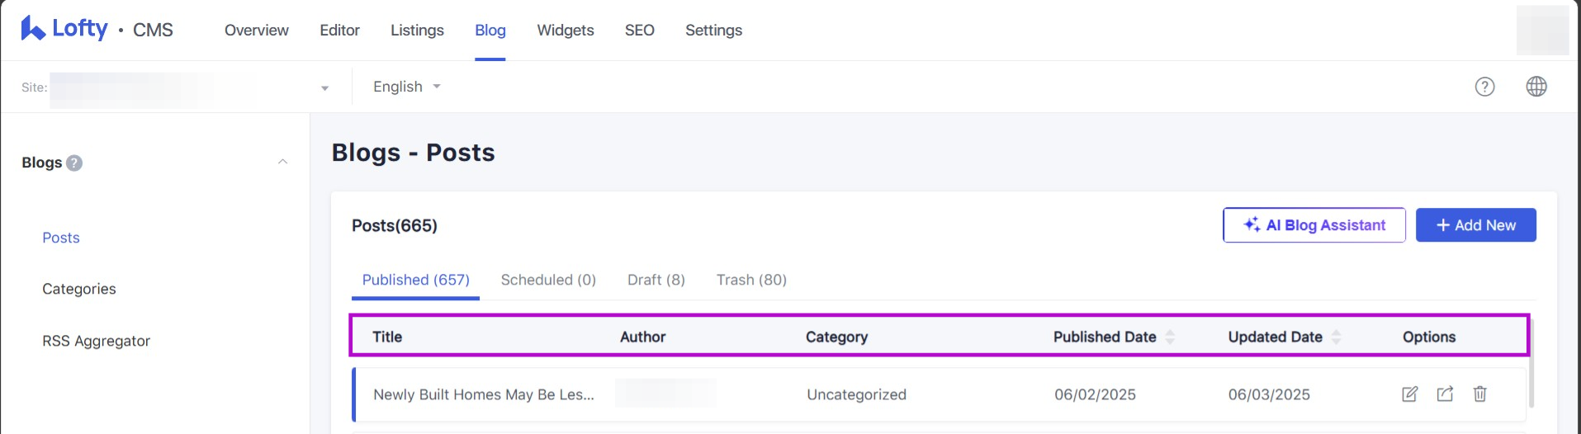Collapse the Blogs sidebar section

click(282, 163)
